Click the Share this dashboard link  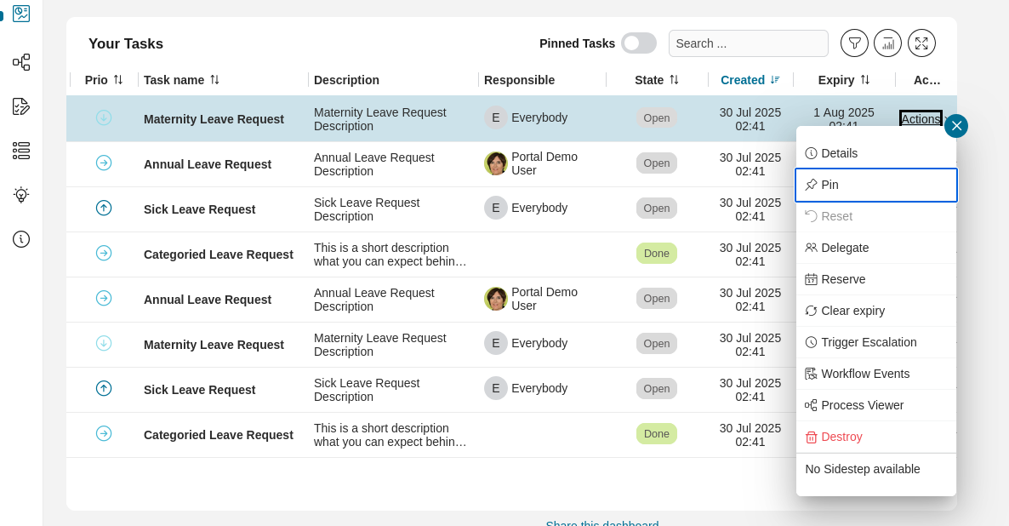pos(602,523)
